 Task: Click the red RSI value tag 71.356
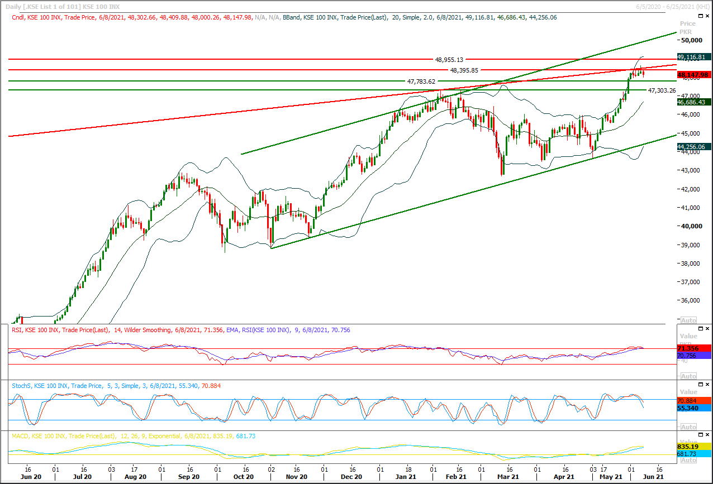693,348
